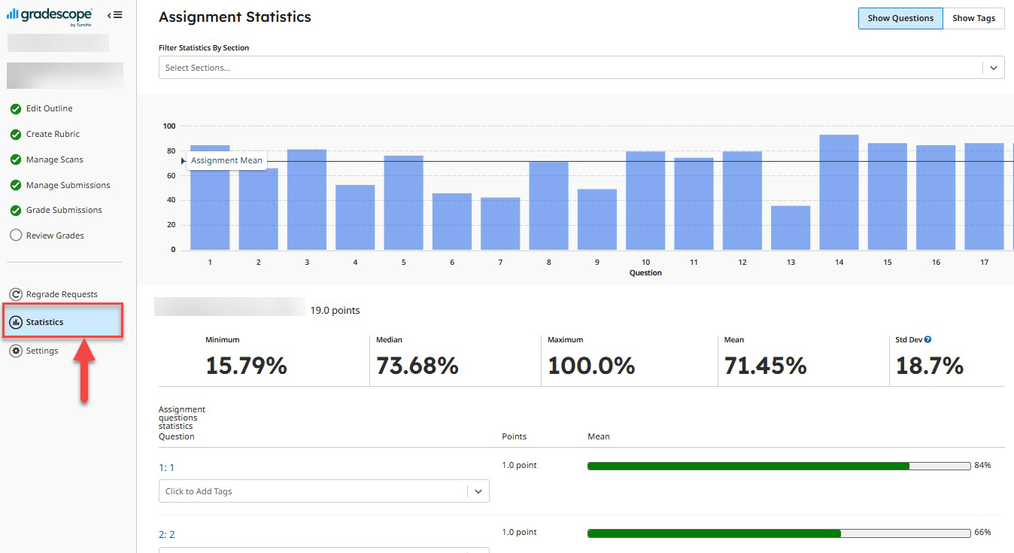Open Edit Outline in the sidebar
This screenshot has width=1014, height=553.
pyautogui.click(x=50, y=108)
